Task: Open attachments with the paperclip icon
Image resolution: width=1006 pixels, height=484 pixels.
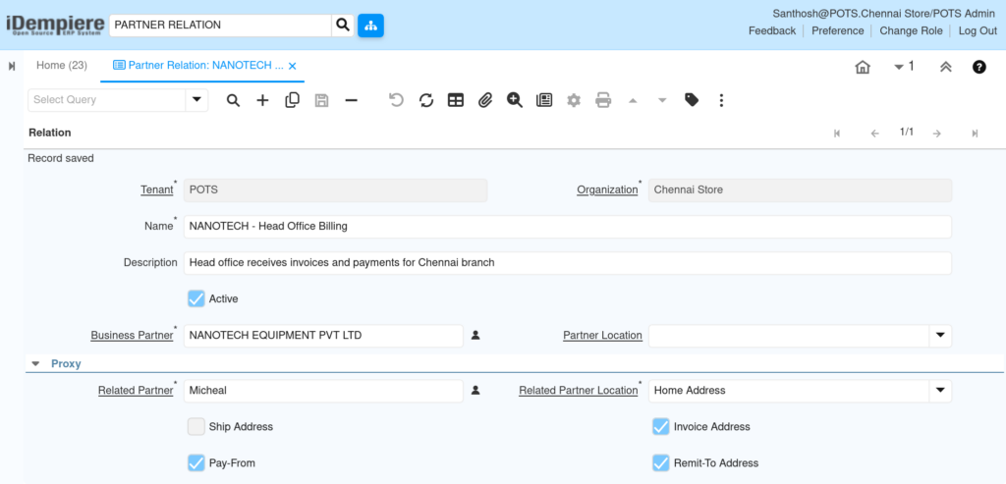Action: point(485,100)
